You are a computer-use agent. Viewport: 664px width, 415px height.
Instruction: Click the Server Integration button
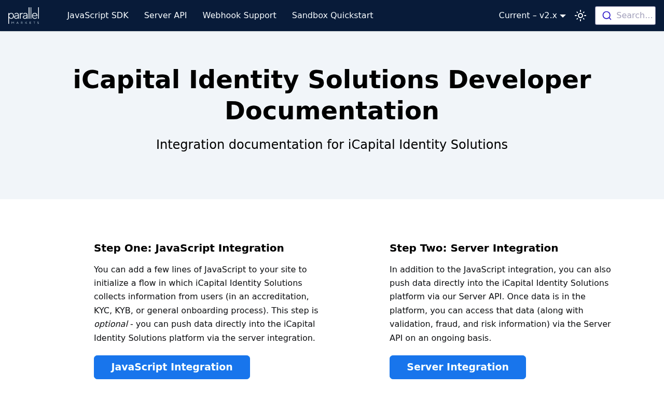click(458, 367)
